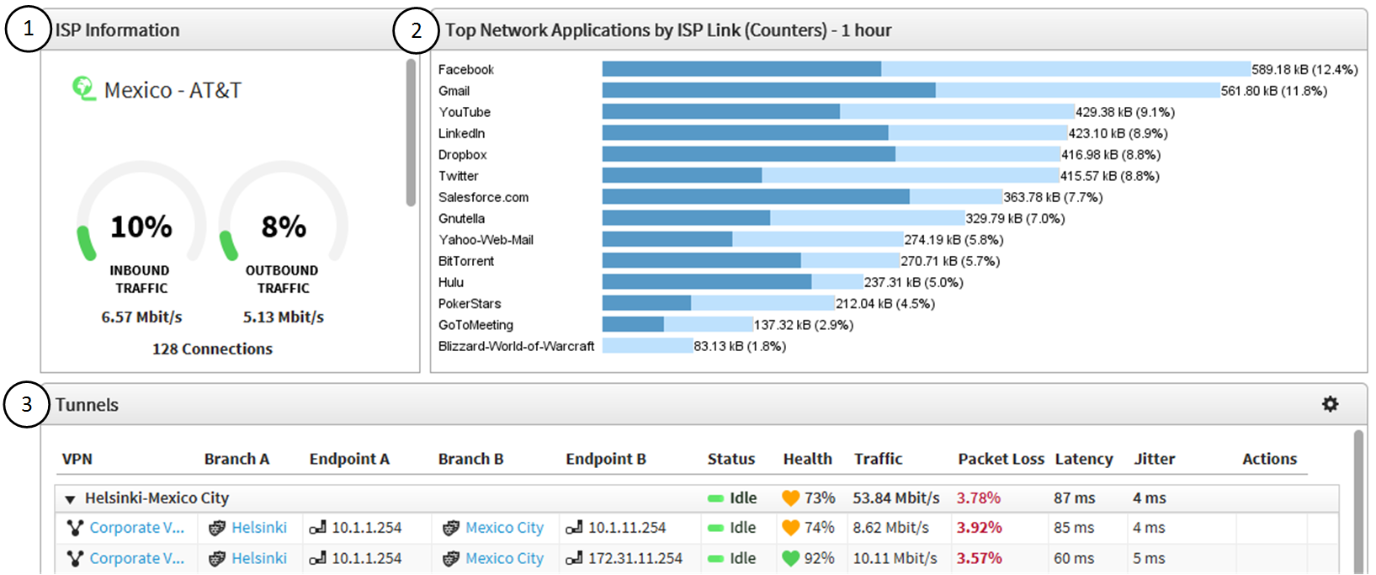Click the "GoToMeeting" application label
This screenshot has width=1376, height=575.
point(475,325)
